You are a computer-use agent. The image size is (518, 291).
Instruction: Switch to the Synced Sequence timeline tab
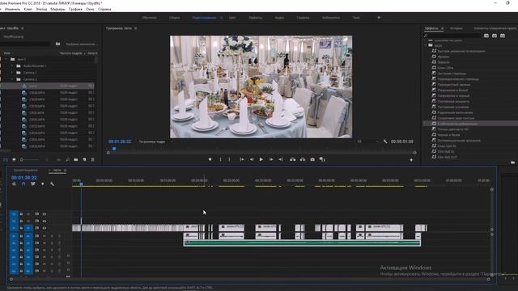pyautogui.click(x=25, y=171)
